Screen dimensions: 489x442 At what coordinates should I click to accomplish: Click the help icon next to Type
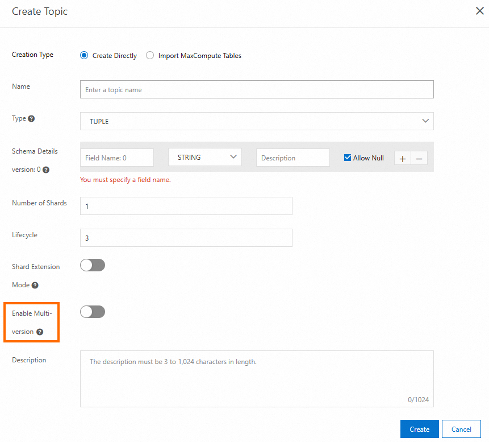[x=31, y=119]
